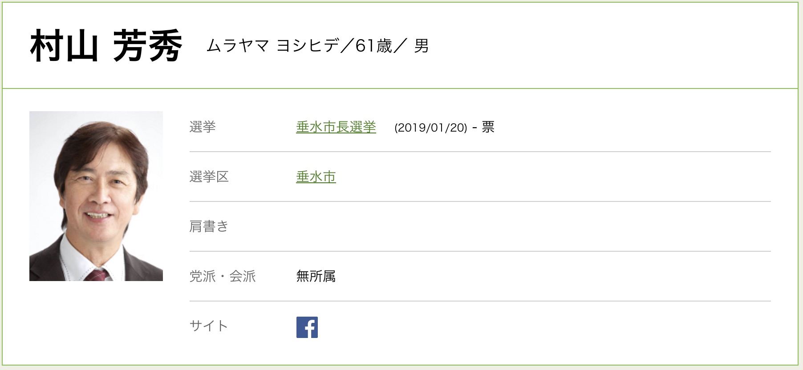Click the 党派・会派 row label
This screenshot has height=370, width=803.
click(223, 277)
